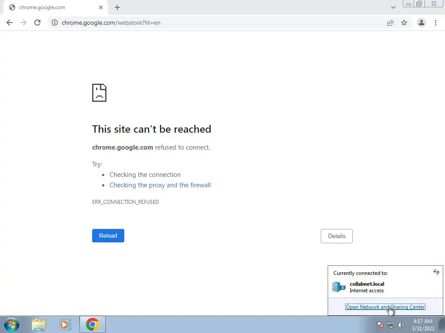Reload the page using the toolbar refresh icon
The height and width of the screenshot is (333, 445).
pos(37,23)
